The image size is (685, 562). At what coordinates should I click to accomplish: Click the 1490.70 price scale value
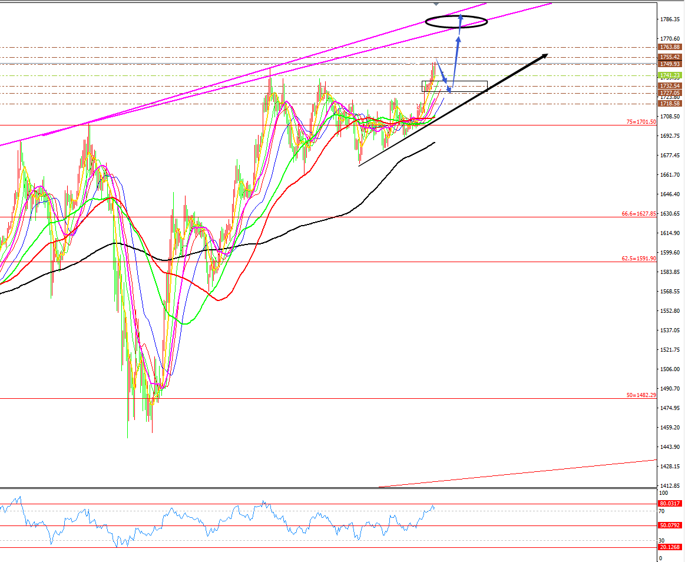(x=670, y=388)
